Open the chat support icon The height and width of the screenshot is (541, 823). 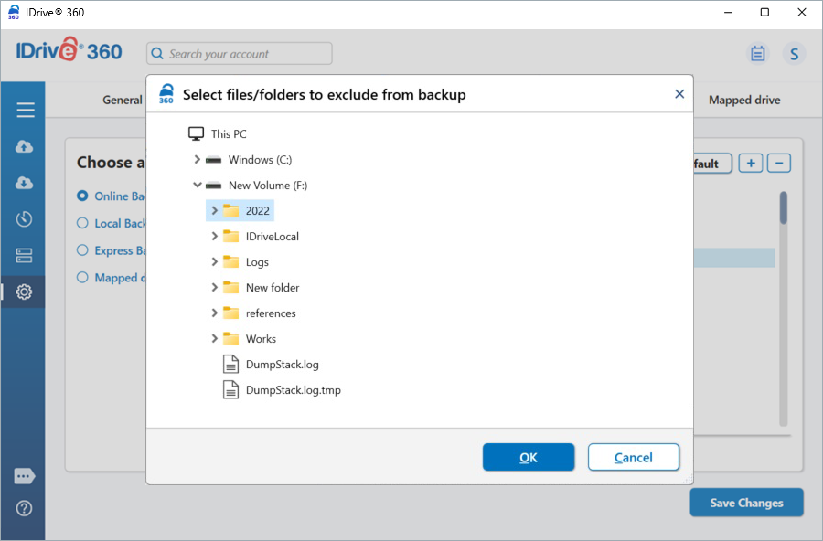(x=25, y=476)
